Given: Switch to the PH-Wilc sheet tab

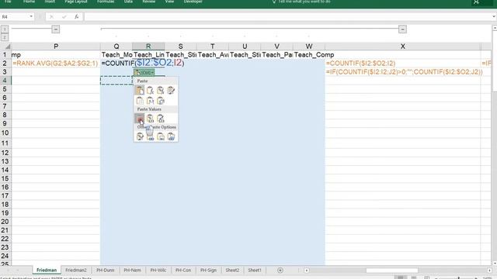Looking at the screenshot, I should pyautogui.click(x=158, y=270).
